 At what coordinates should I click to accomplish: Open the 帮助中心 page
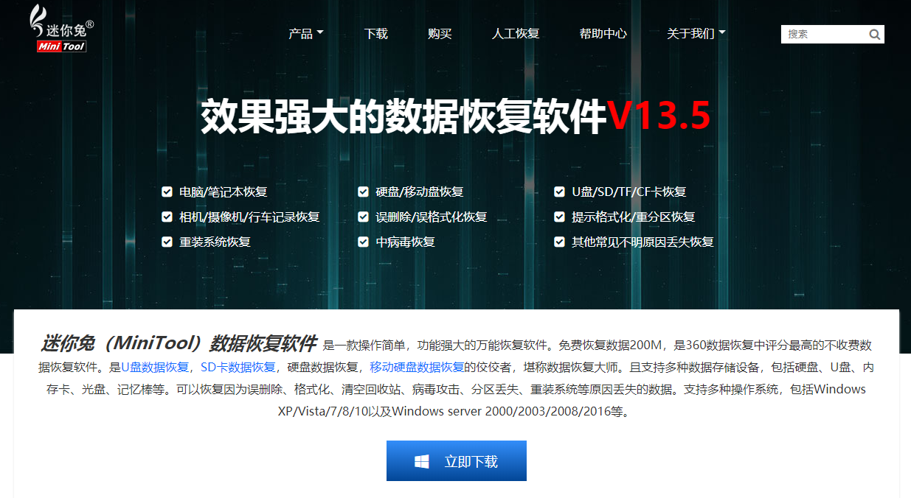[603, 34]
